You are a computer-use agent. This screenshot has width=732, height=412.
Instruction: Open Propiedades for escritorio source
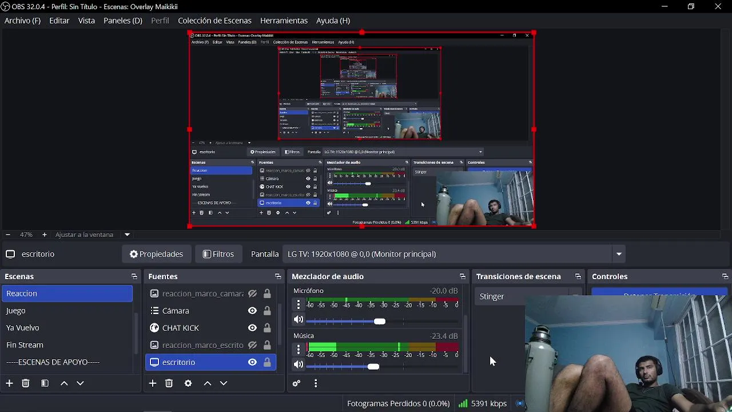pos(156,254)
